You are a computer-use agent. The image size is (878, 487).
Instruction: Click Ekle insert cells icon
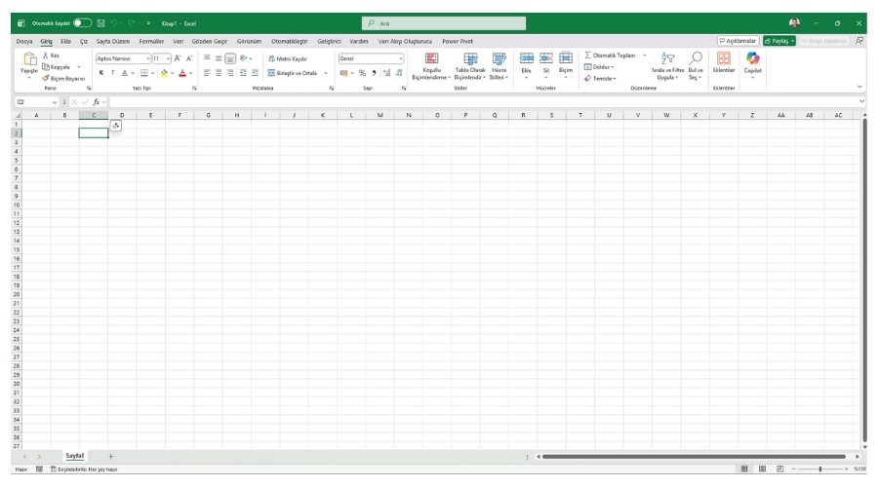click(x=527, y=58)
